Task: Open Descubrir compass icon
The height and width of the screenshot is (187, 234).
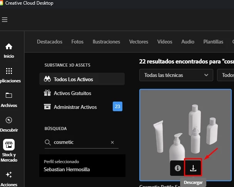Action: 9,120
